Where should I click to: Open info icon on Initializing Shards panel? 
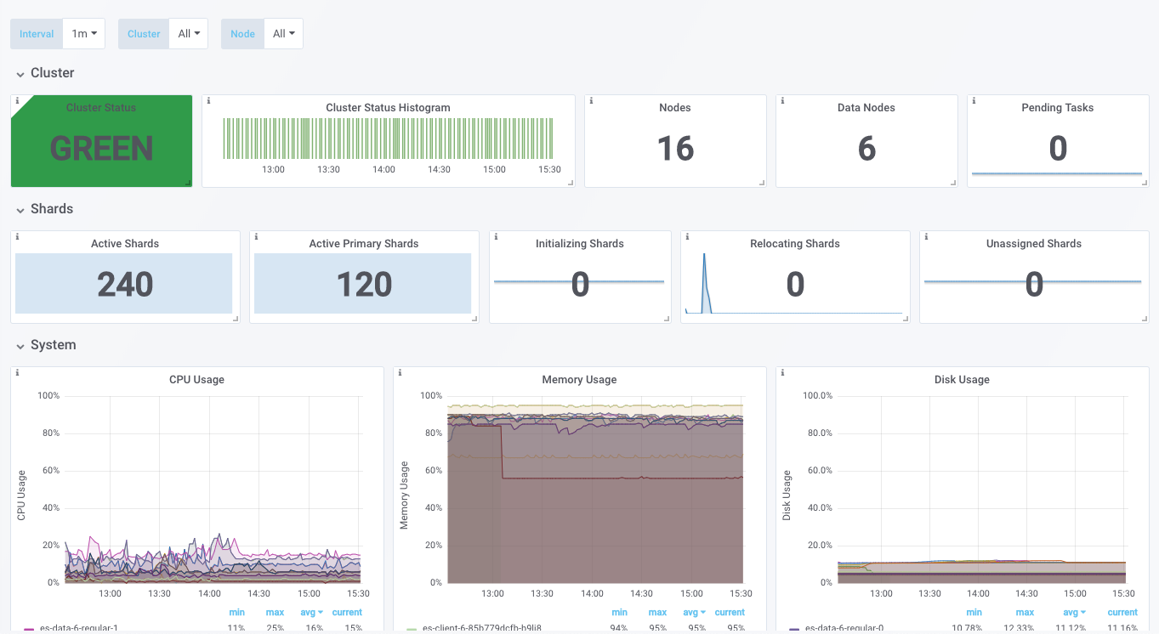coord(496,236)
